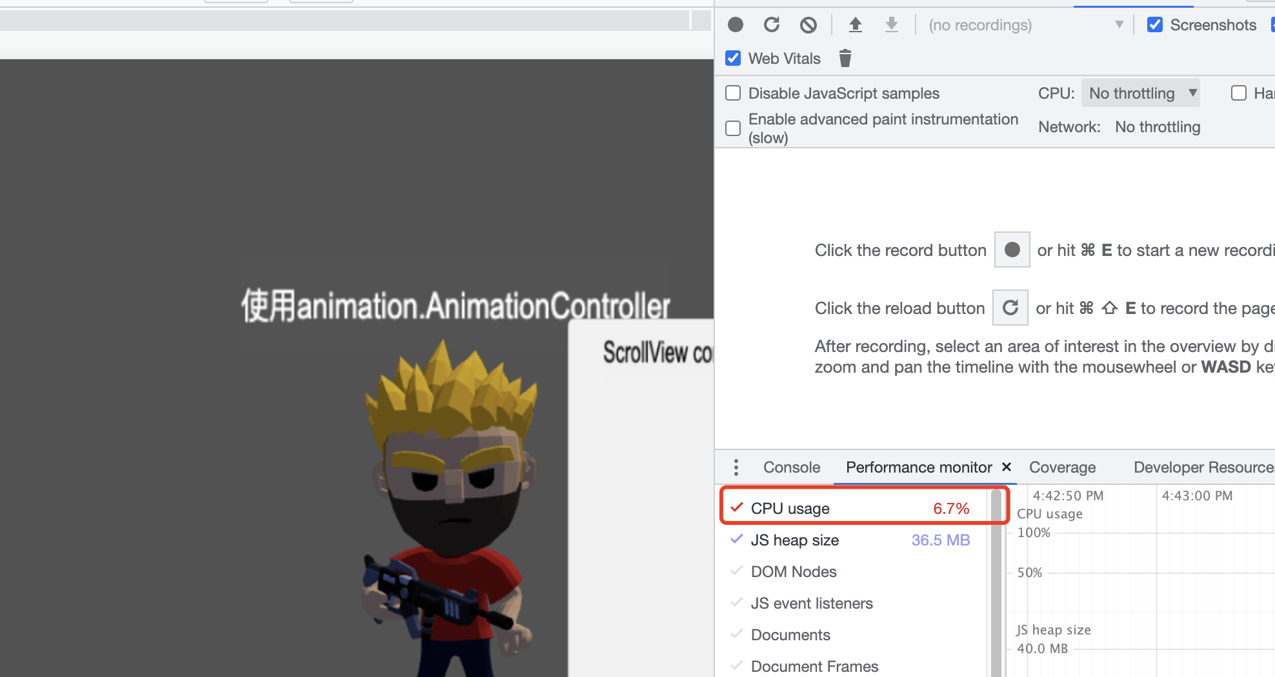
Task: Delete using the trash can icon
Action: [x=845, y=59]
